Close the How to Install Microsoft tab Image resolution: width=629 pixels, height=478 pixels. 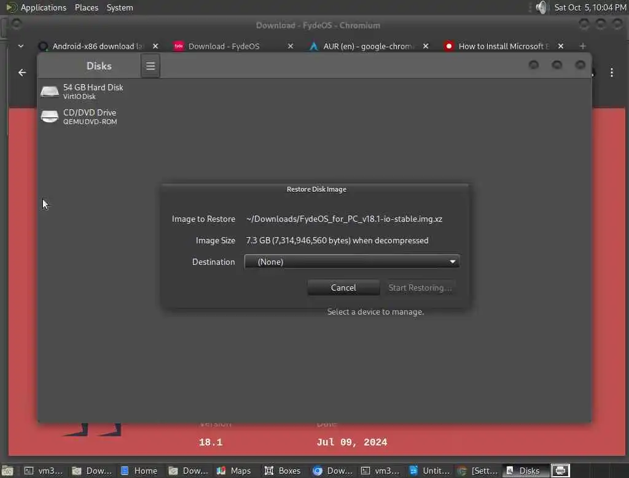point(561,46)
